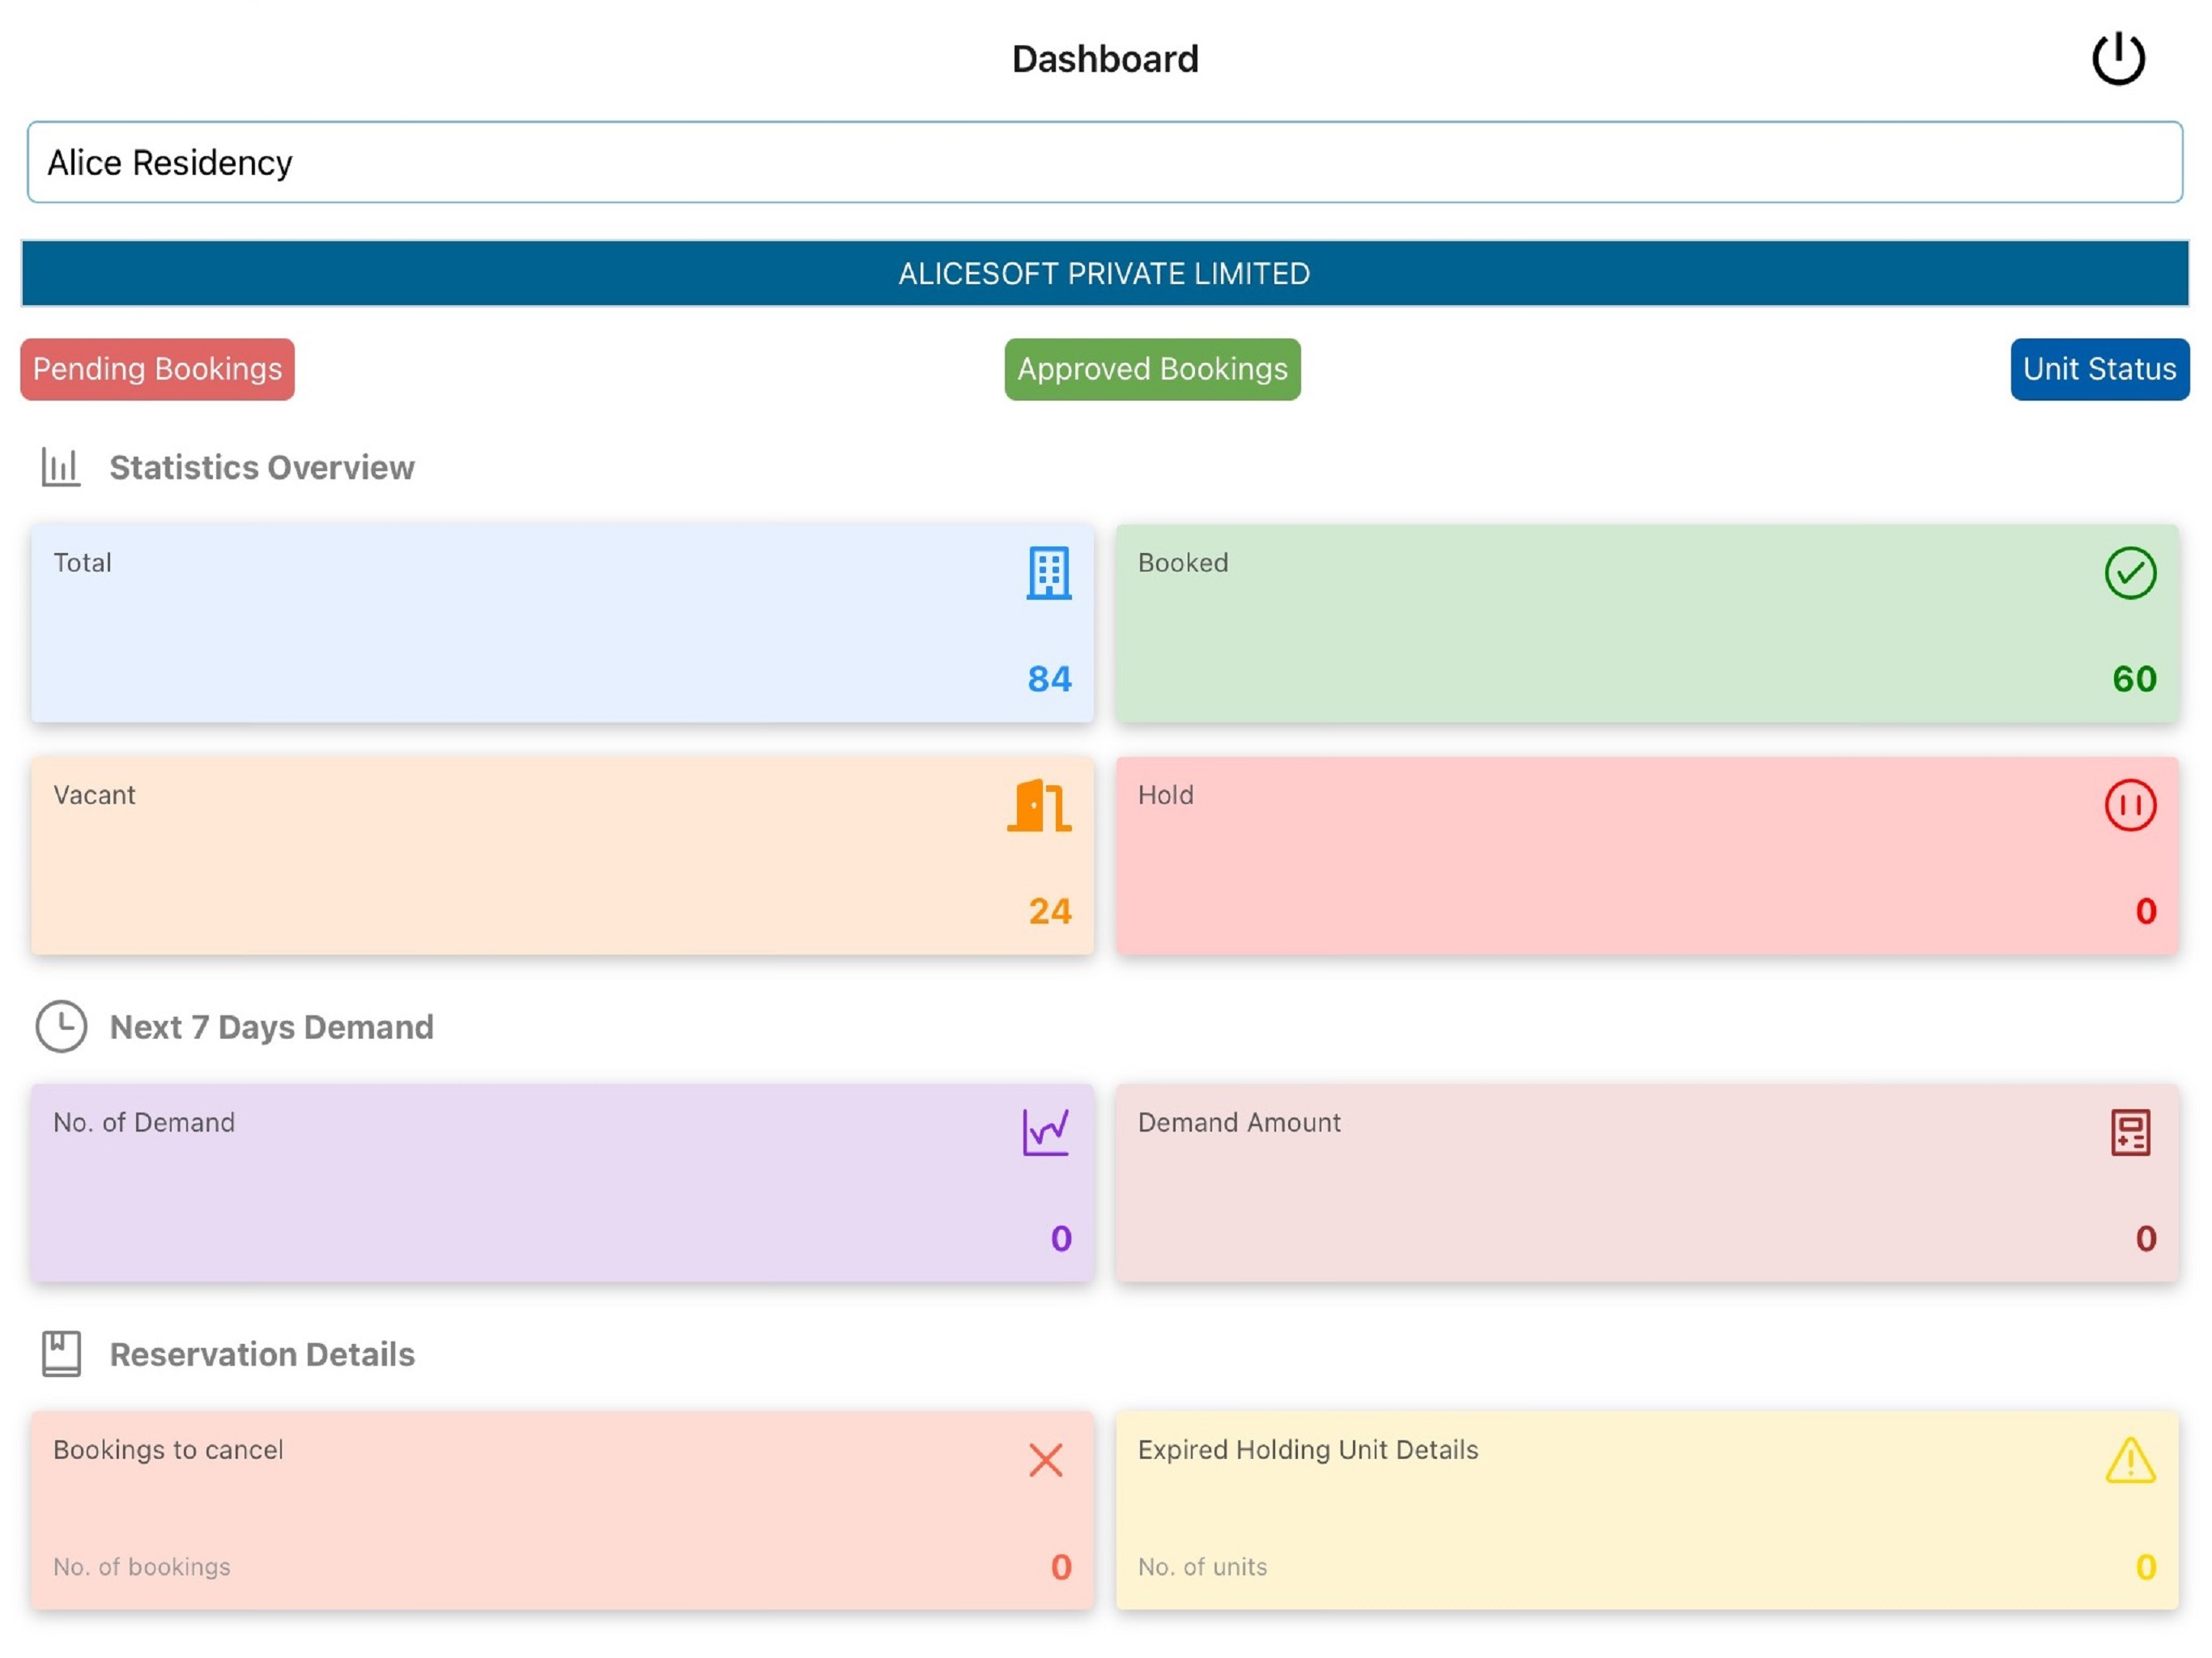Image resolution: width=2212 pixels, height=1658 pixels.
Task: Click the yellow warning triangle icon
Action: [2130, 1460]
